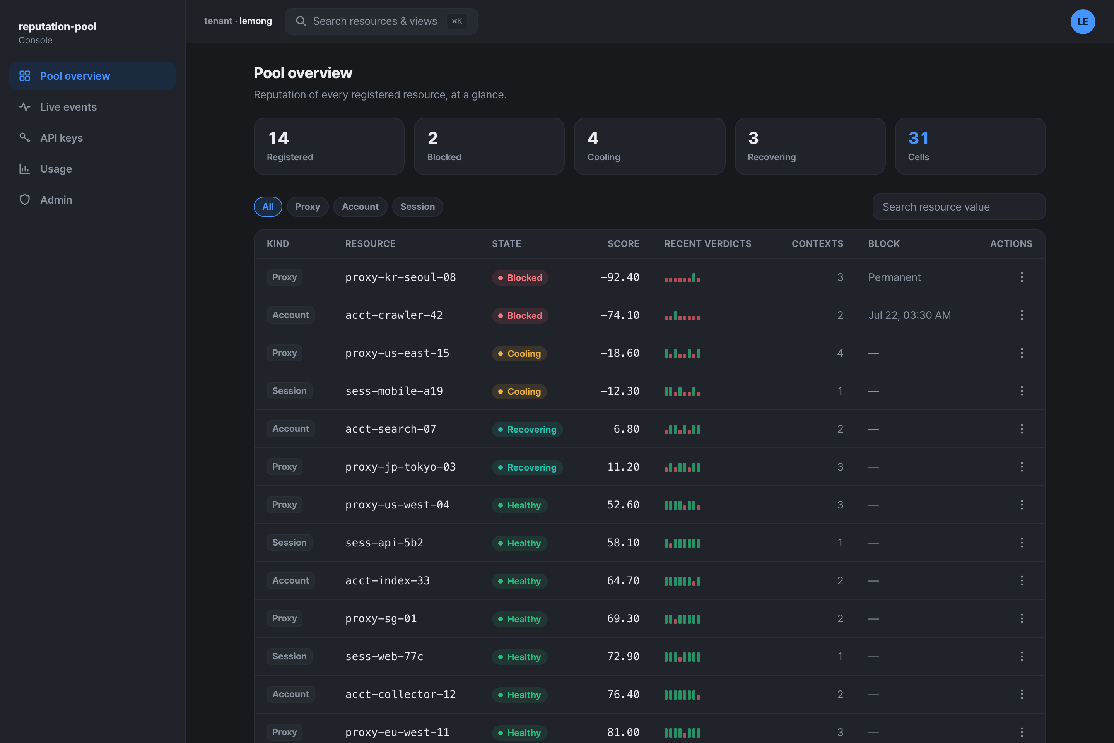The width and height of the screenshot is (1114, 743).
Task: Open actions menu for proxy-us-east-15
Action: pyautogui.click(x=1022, y=353)
